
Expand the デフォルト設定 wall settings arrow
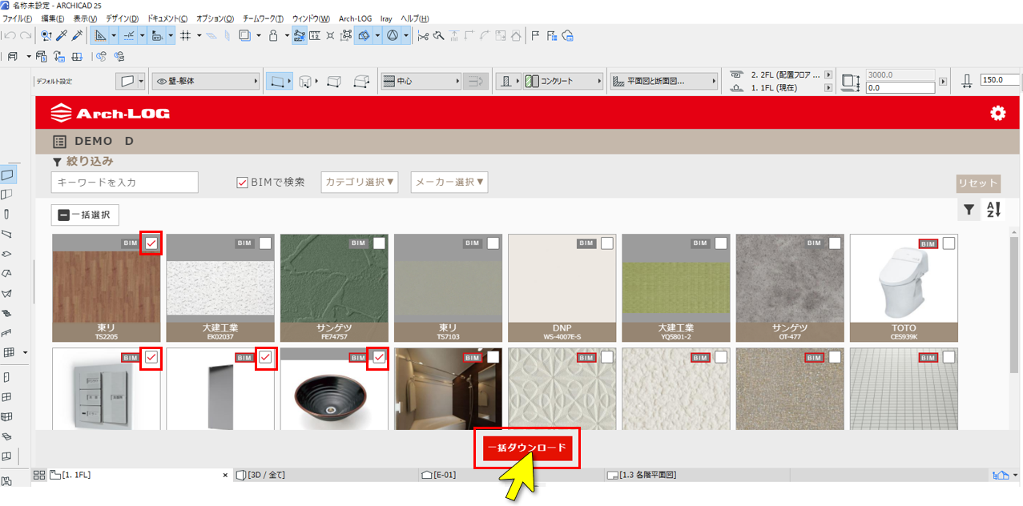141,81
